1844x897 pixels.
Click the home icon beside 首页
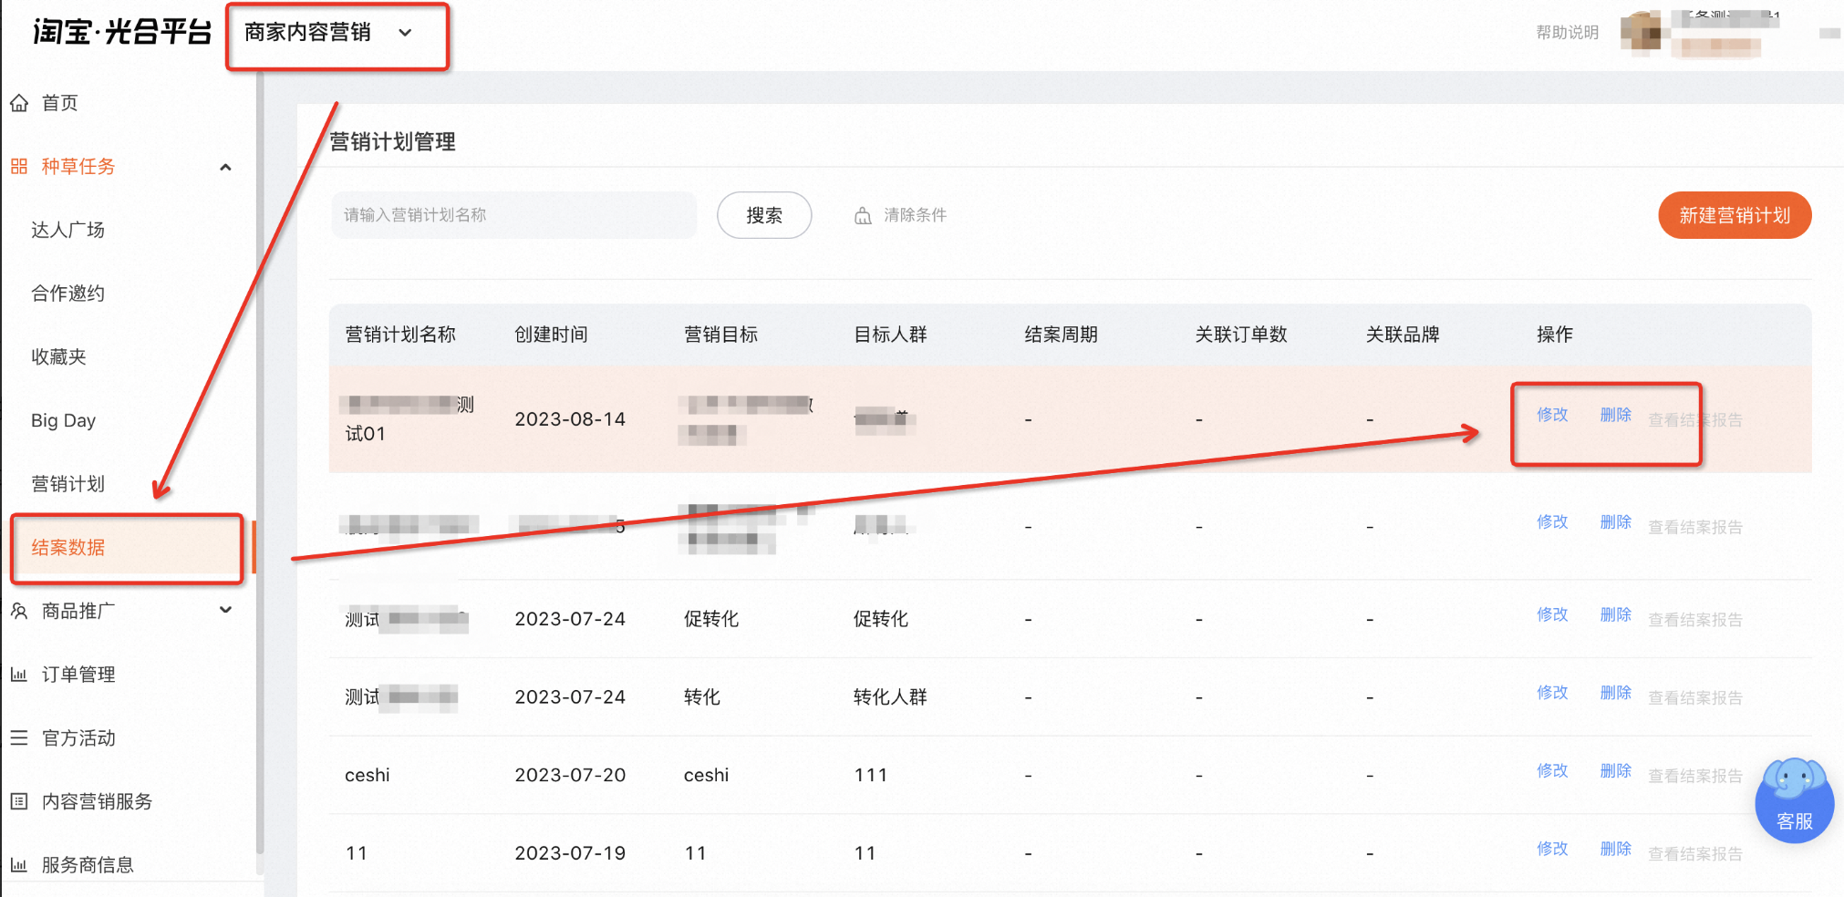(19, 103)
